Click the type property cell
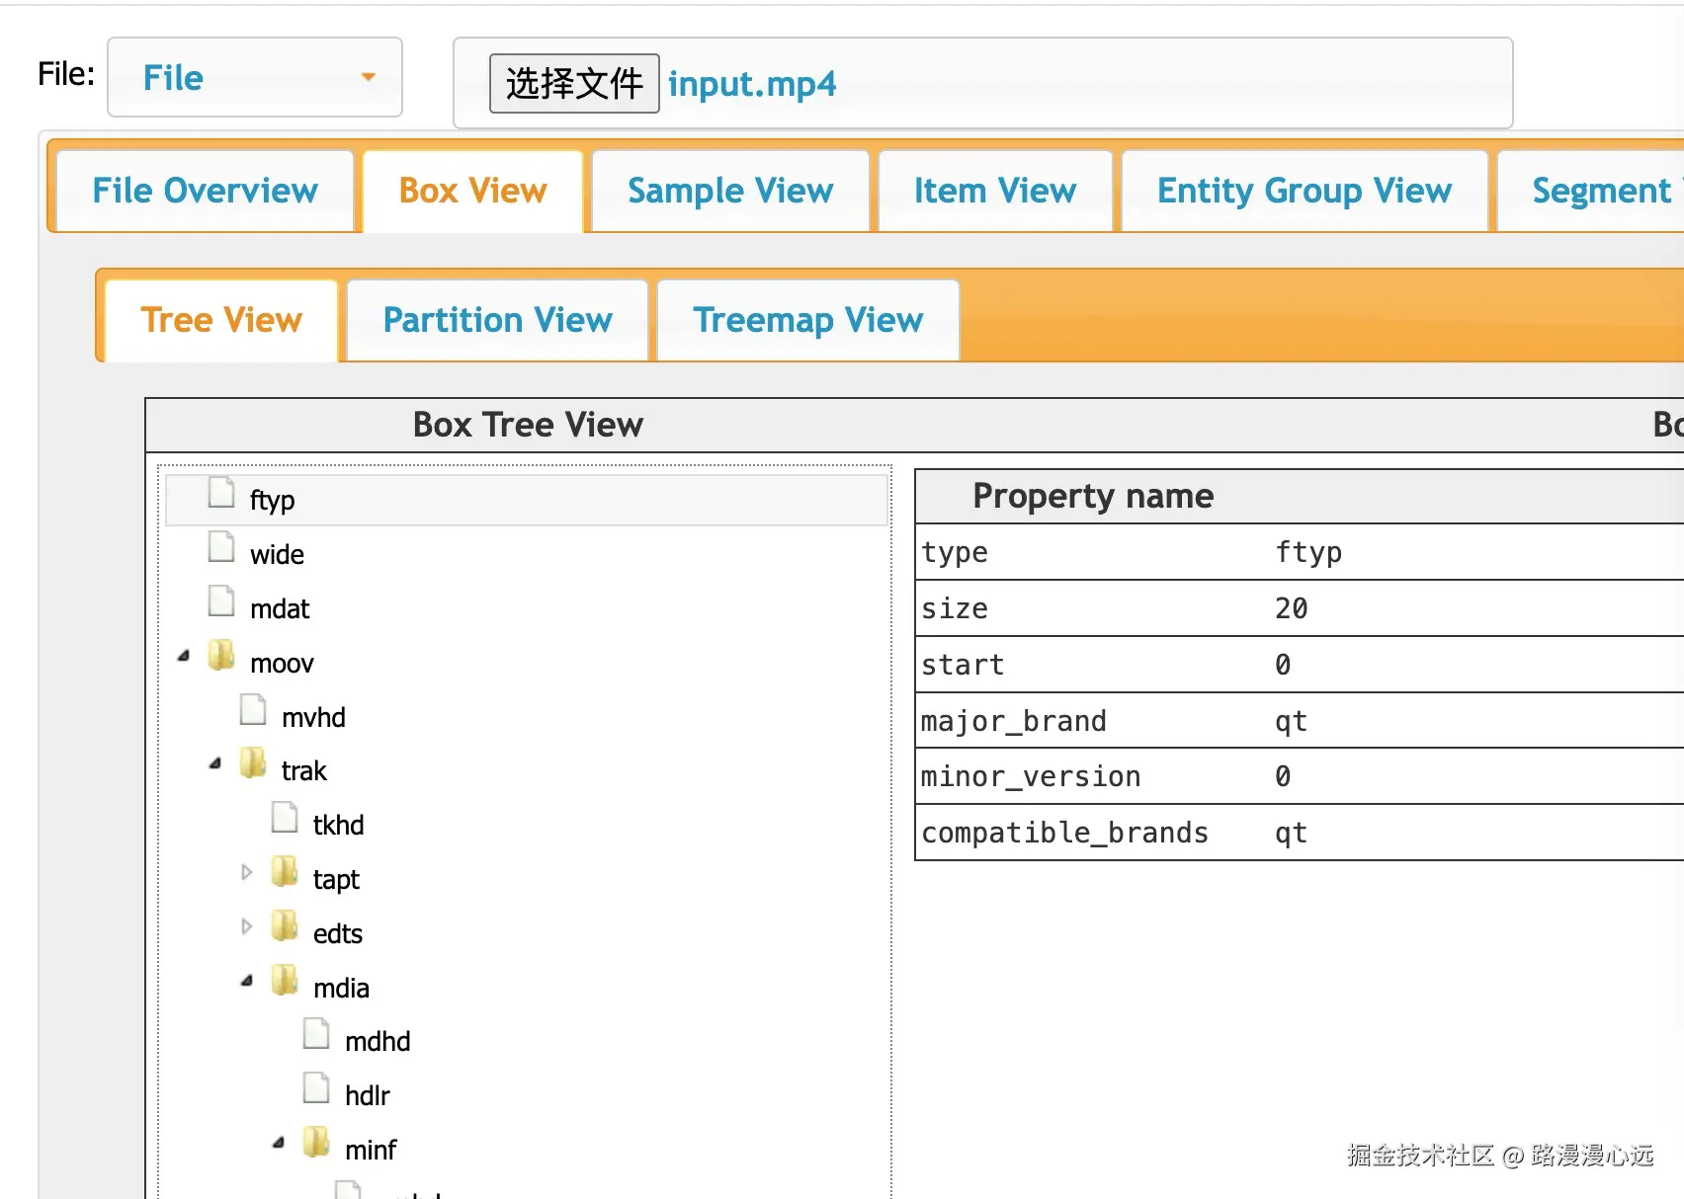1684x1199 pixels. point(955,552)
